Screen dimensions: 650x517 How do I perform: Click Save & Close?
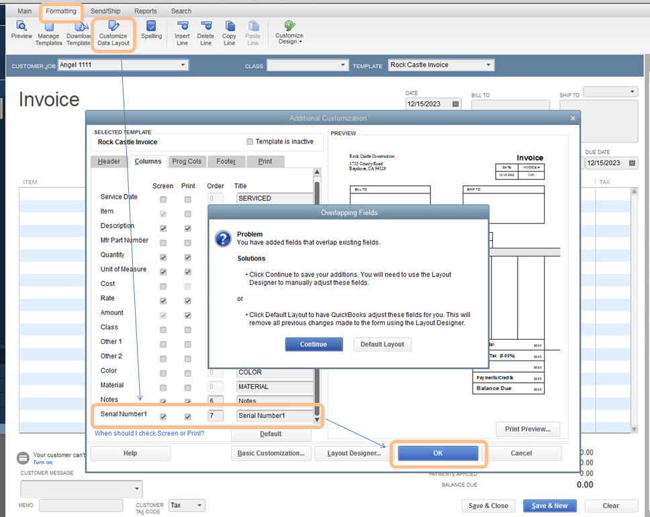coord(488,506)
